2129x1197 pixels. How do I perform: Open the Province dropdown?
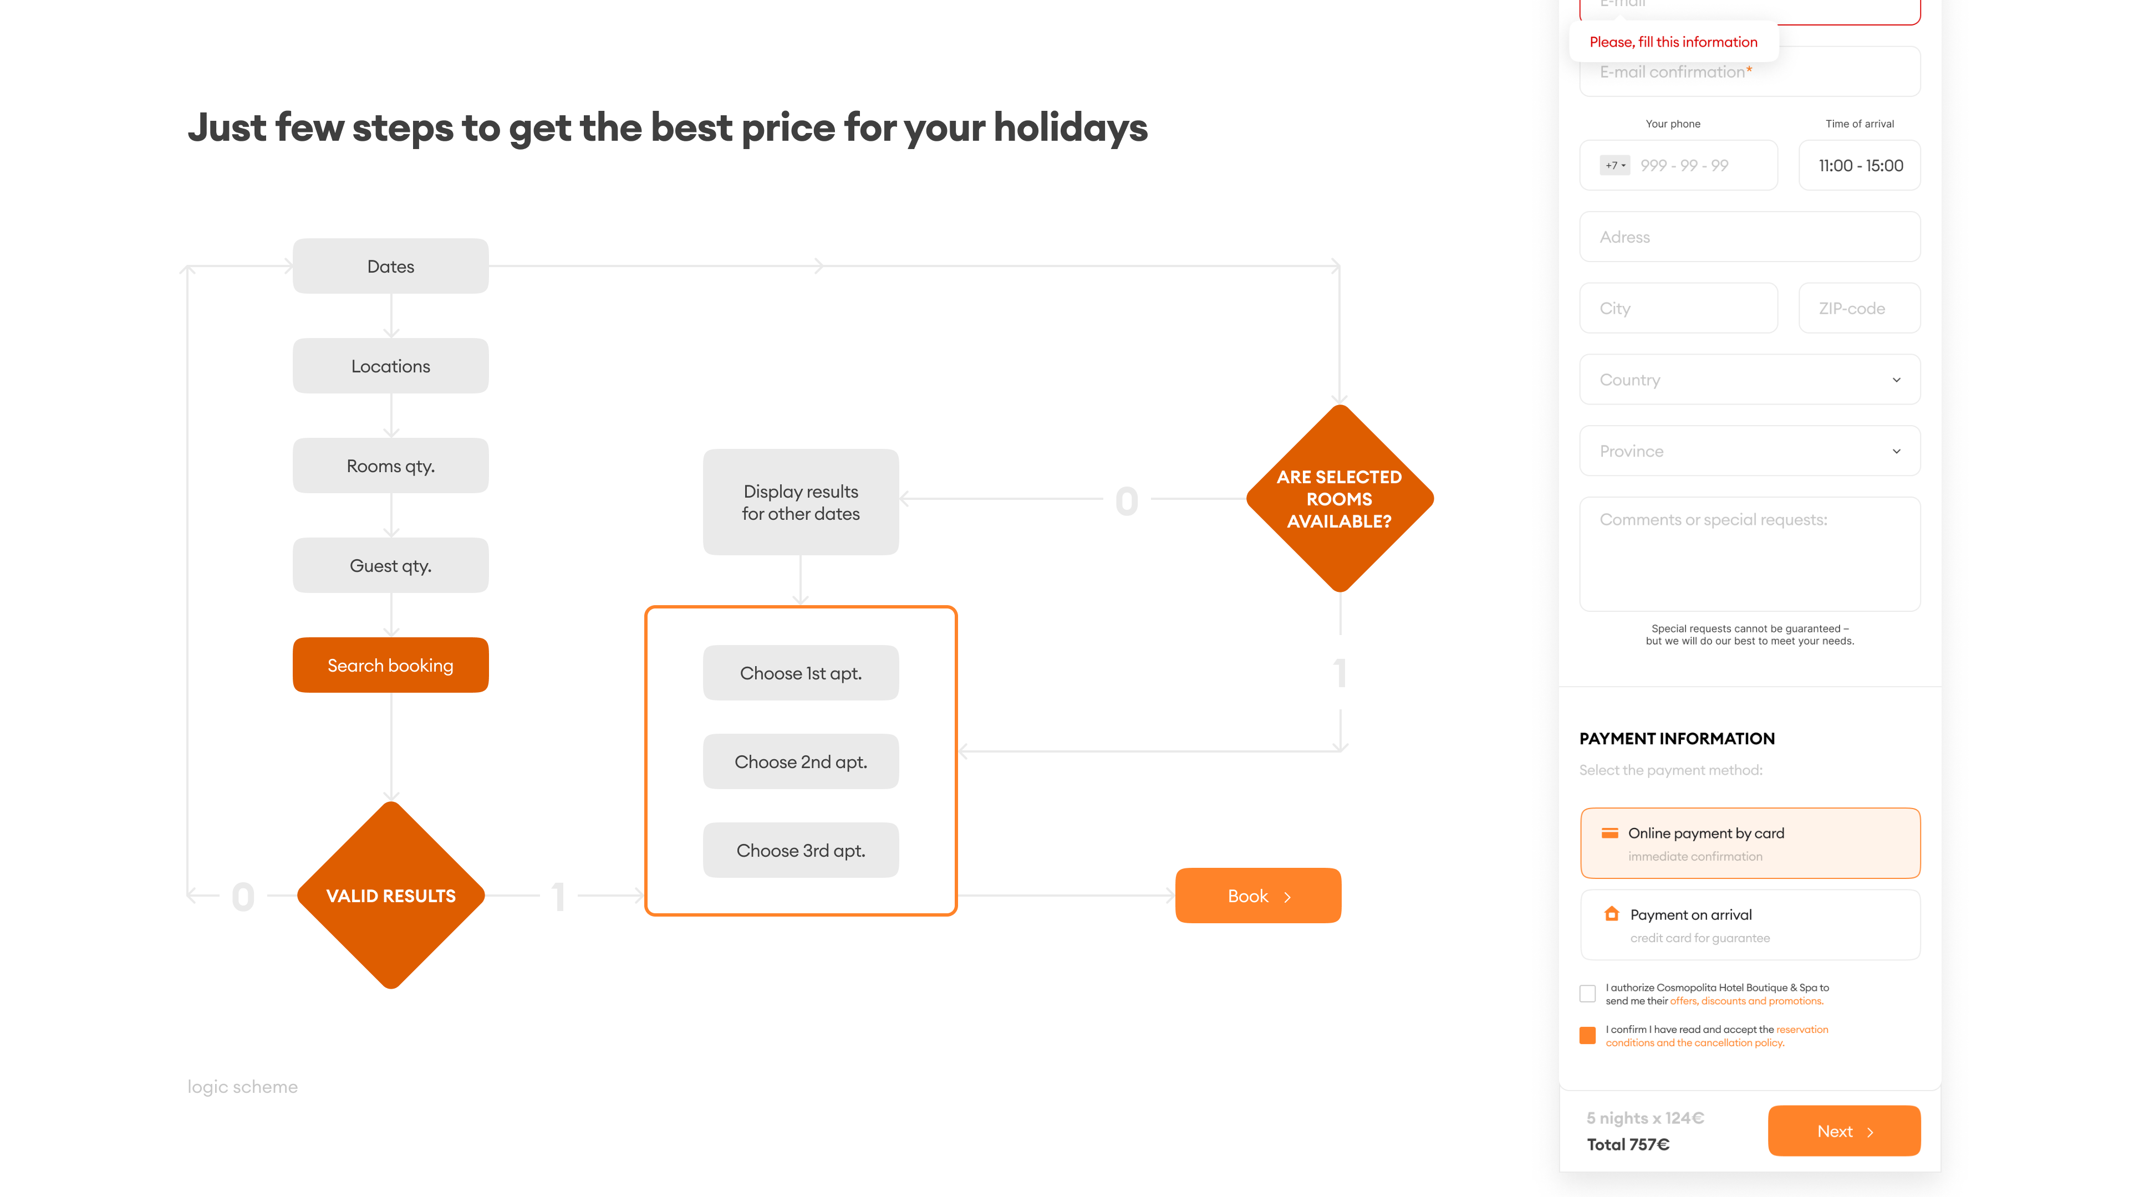1749,451
